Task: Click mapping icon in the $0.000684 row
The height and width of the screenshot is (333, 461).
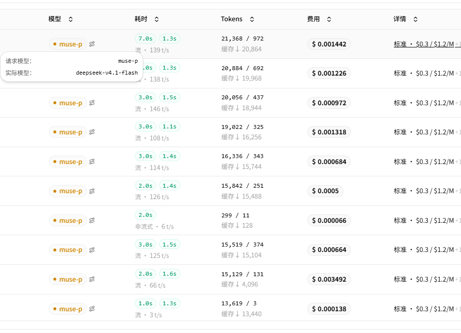Action: tap(92, 162)
